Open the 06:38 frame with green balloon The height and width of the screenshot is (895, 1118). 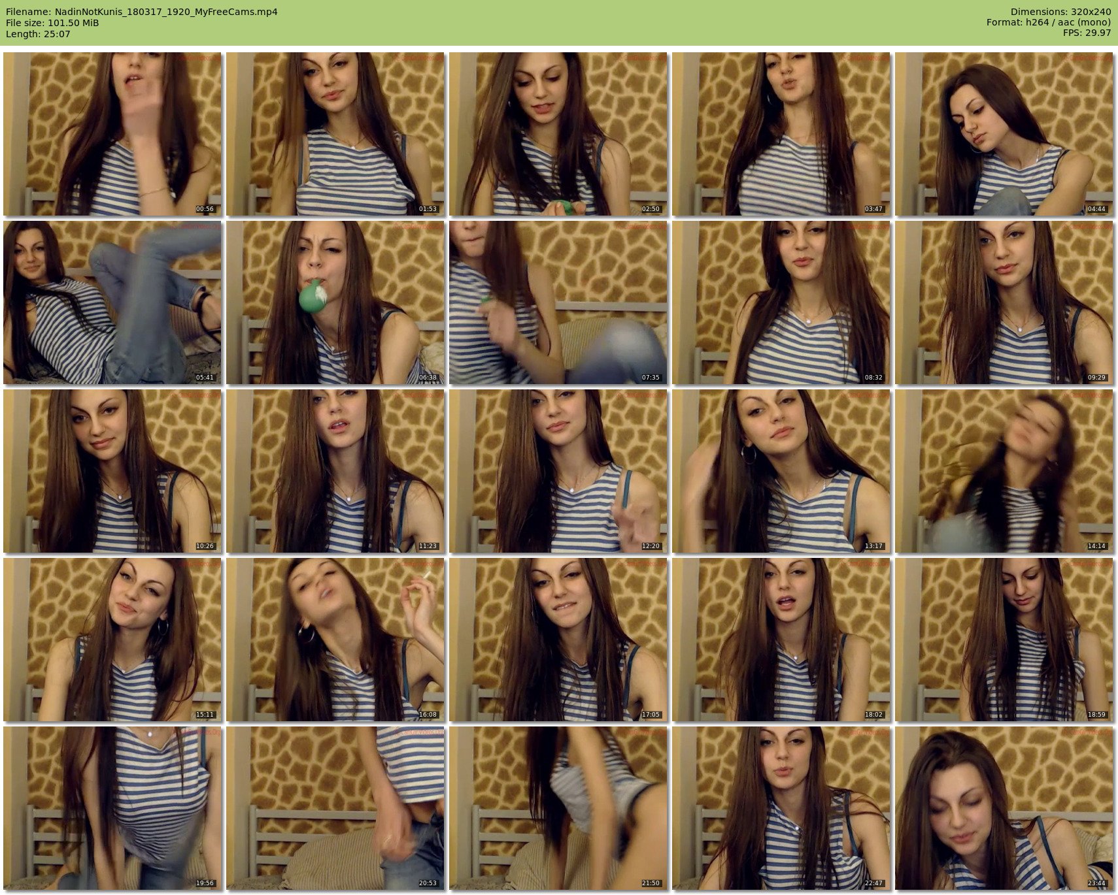(335, 302)
